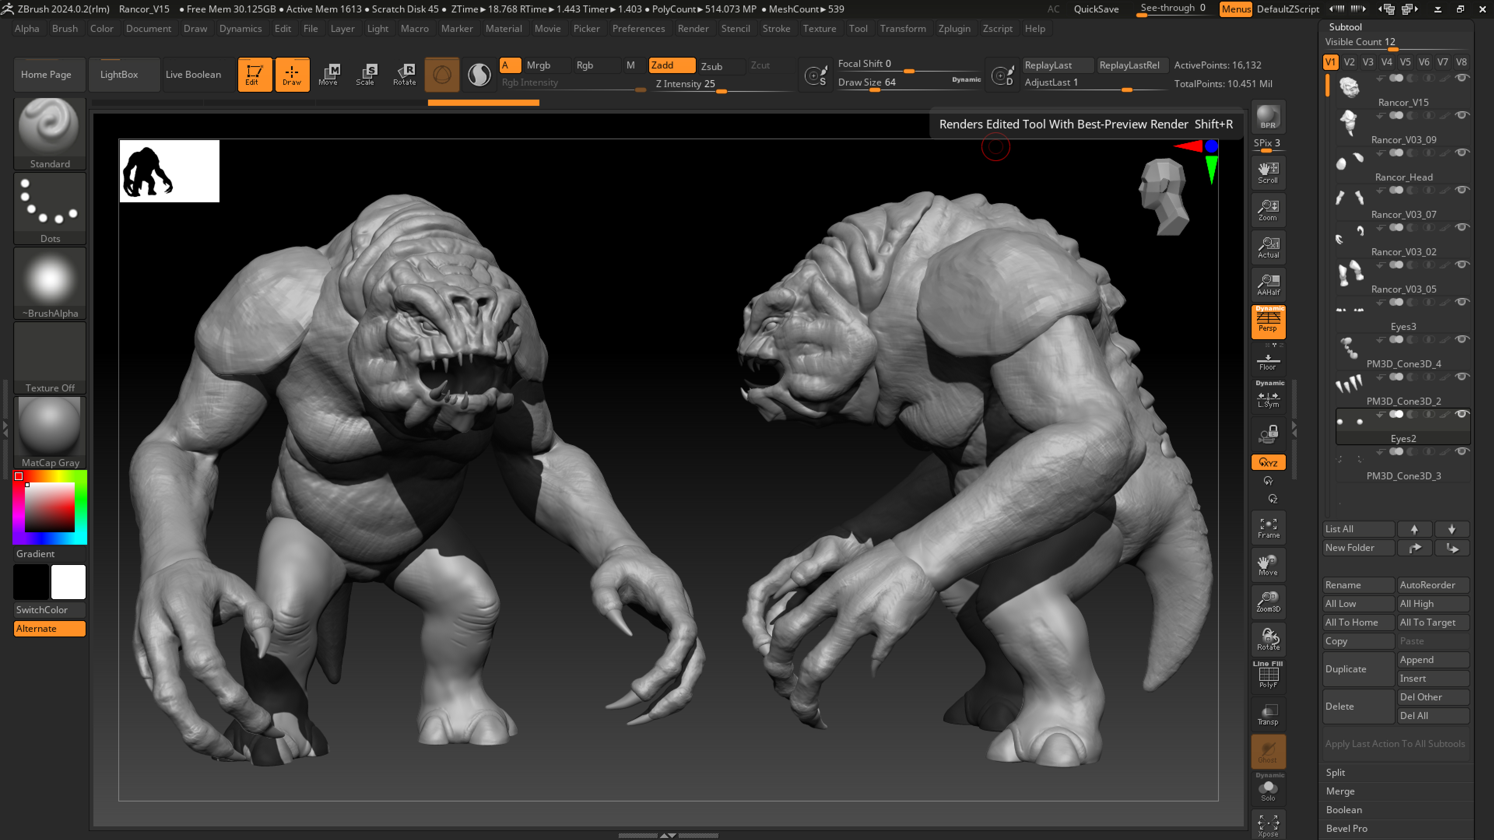Screen dimensions: 1494x840
Task: Open the Bevel Pro section
Action: (x=1346, y=828)
